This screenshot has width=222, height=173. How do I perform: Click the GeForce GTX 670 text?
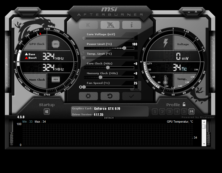[107, 109]
